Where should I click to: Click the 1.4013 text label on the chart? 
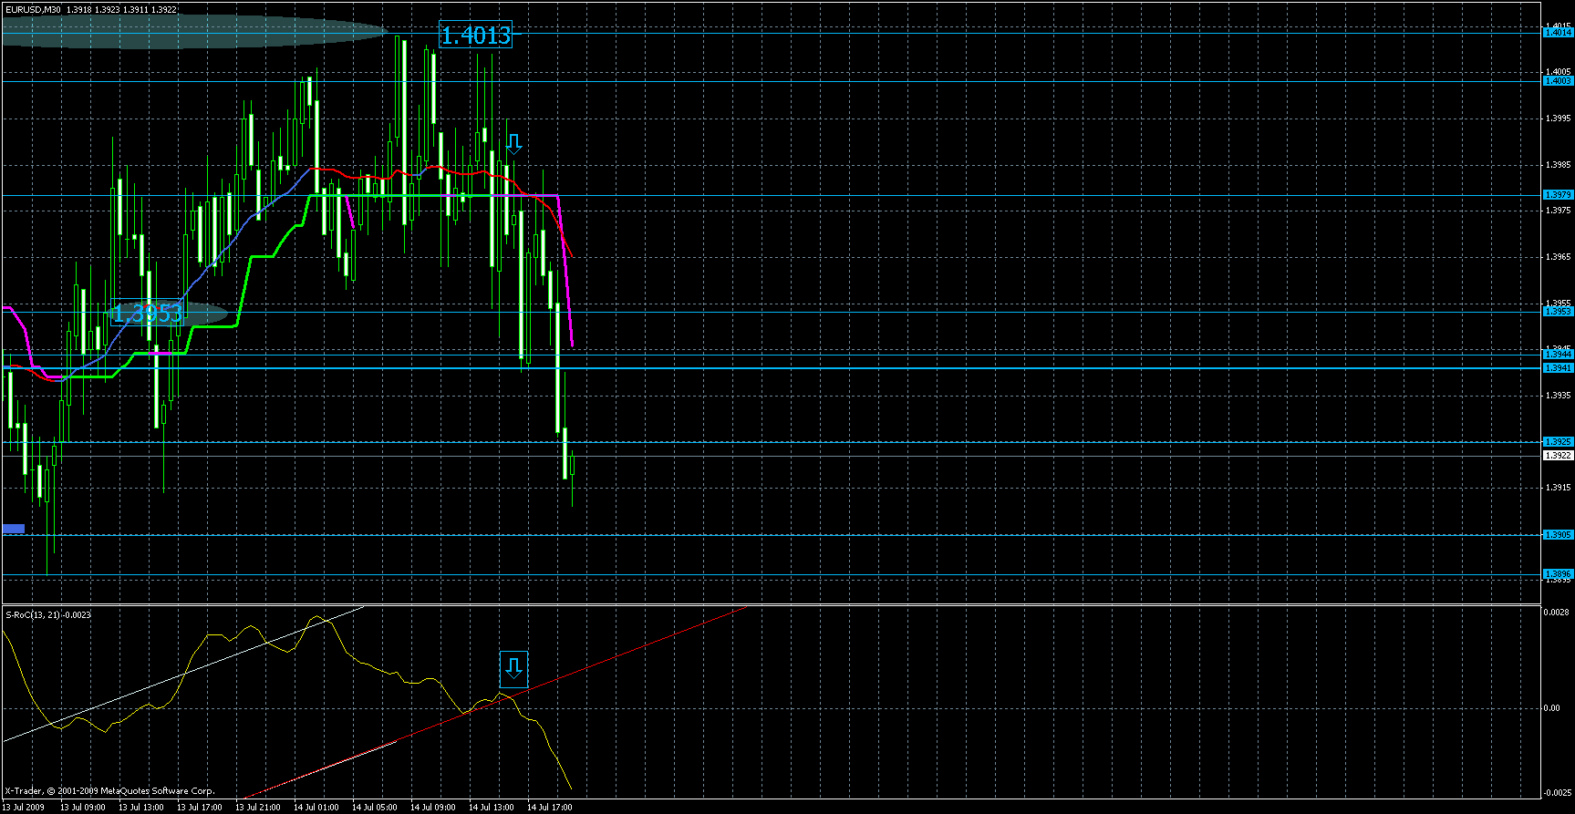point(475,36)
